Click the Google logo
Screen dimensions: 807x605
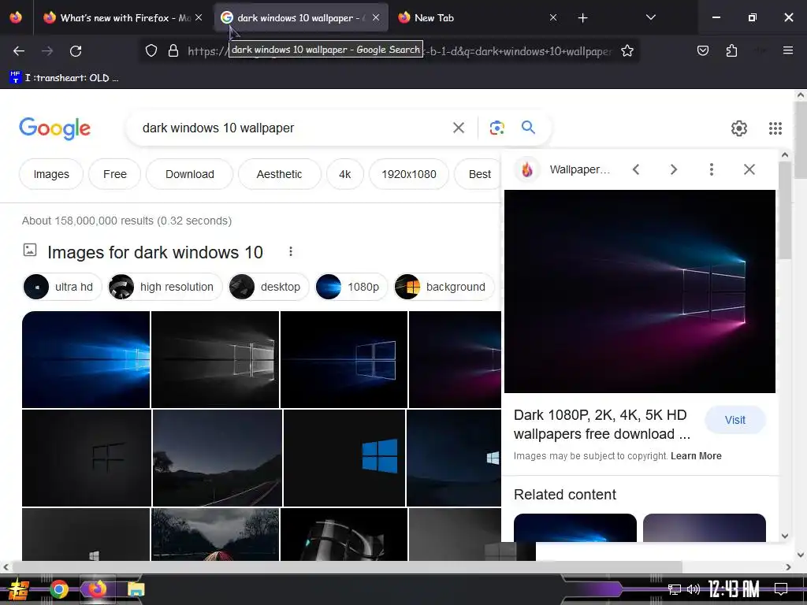pos(54,128)
